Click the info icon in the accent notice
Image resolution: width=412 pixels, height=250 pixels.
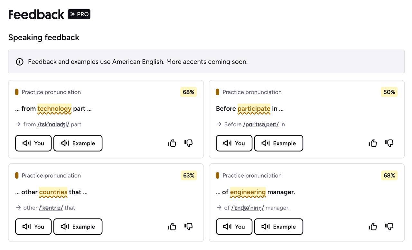[x=20, y=62]
